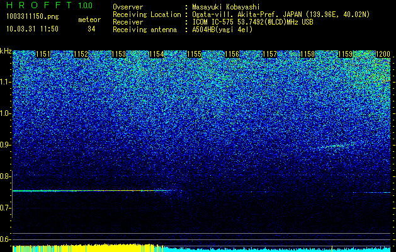This screenshot has width=396, height=252.
Task: Click the faint cyan trace below the 1200 marker
Action: (371, 193)
